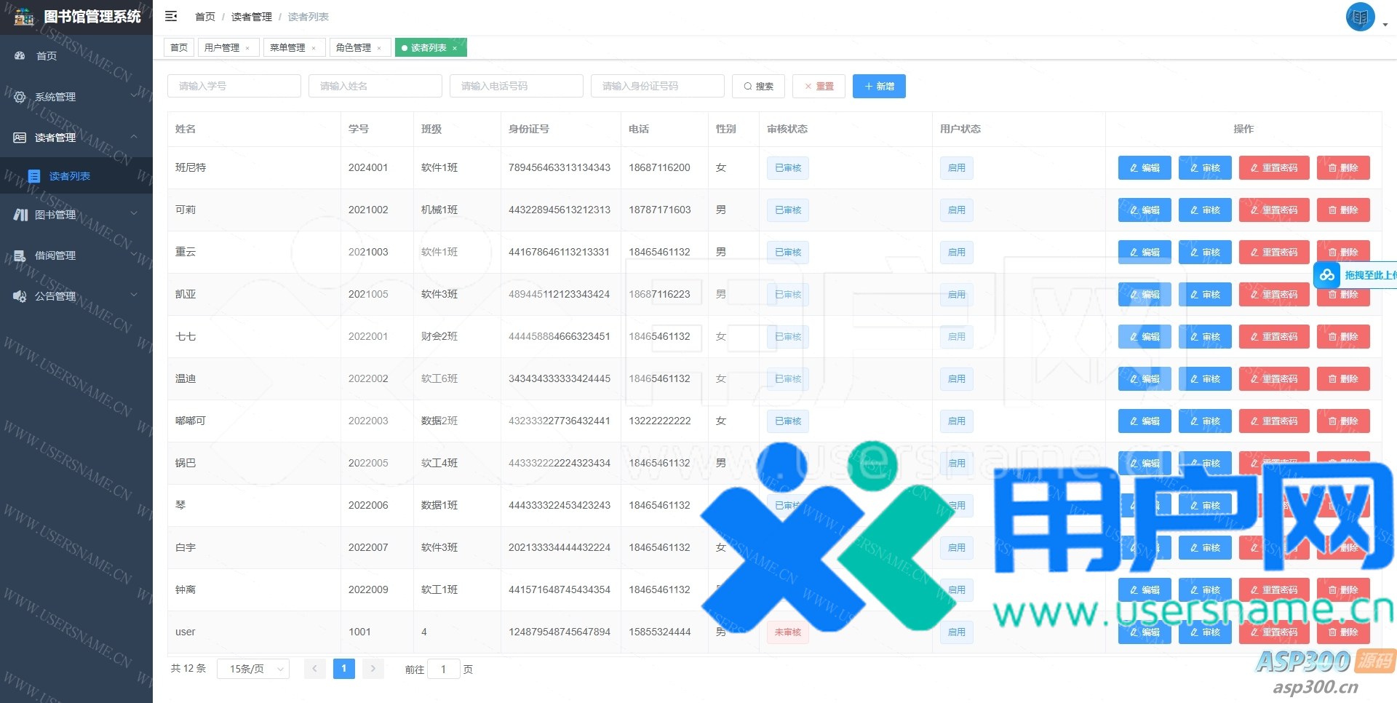The image size is (1397, 703).
Task: Delete the reader 嘟嘟可
Action: (1343, 421)
